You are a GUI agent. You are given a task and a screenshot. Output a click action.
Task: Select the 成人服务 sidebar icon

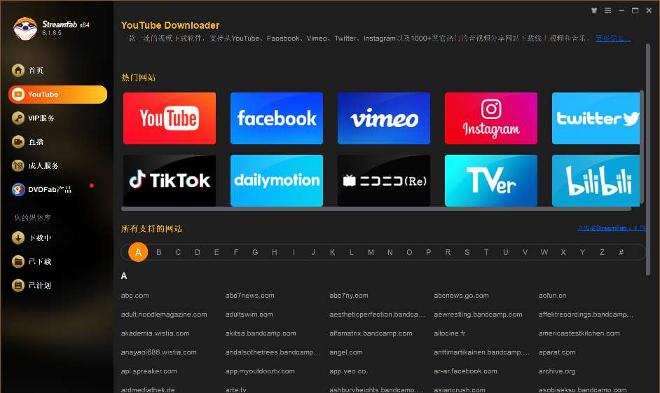pos(18,166)
